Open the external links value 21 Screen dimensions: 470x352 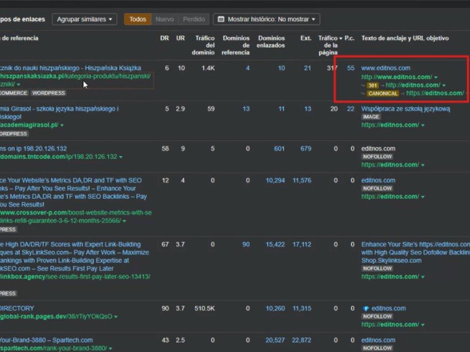(307, 68)
